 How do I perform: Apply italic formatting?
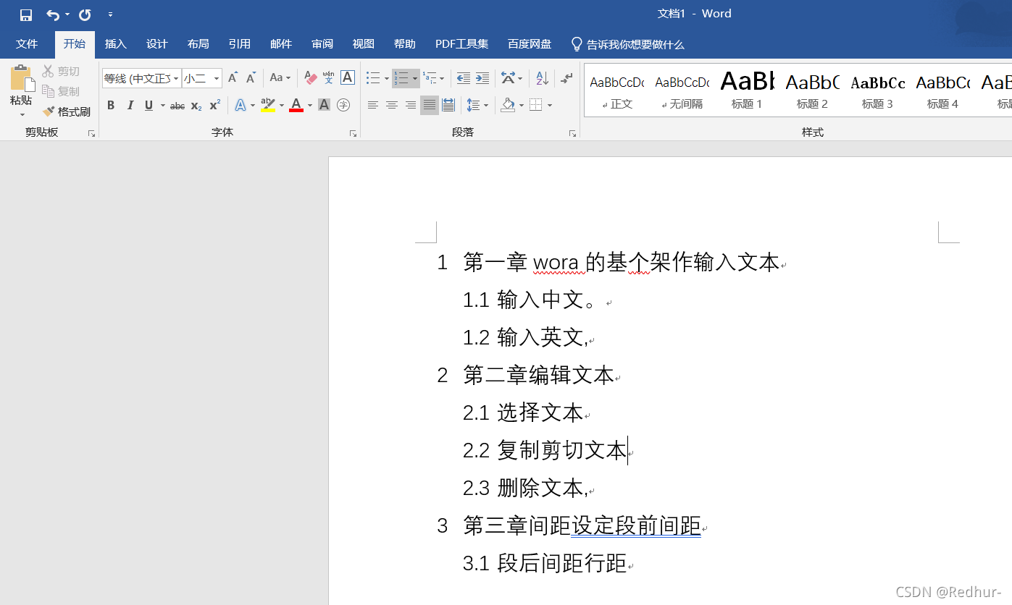(x=130, y=105)
